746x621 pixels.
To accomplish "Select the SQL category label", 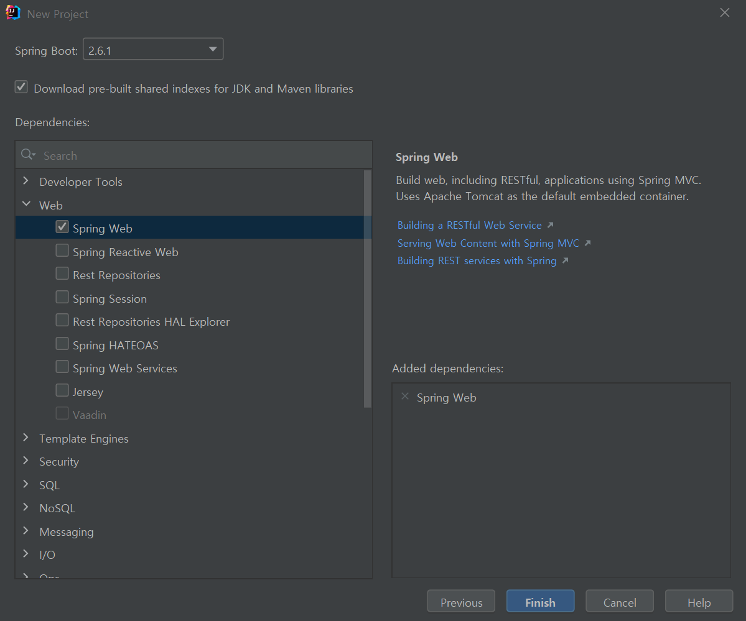I will (50, 485).
